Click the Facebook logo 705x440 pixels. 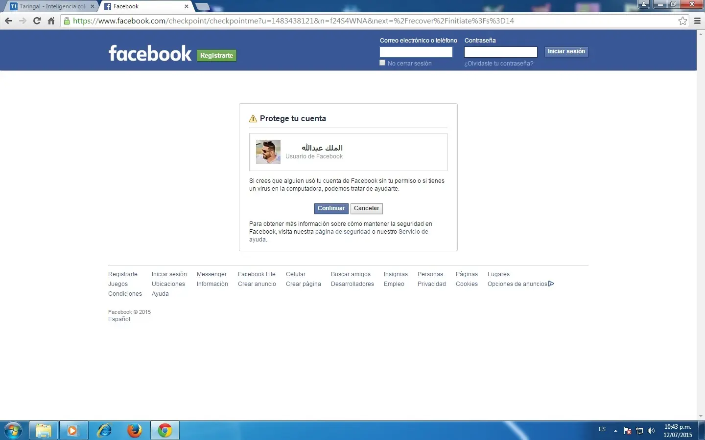pyautogui.click(x=150, y=53)
